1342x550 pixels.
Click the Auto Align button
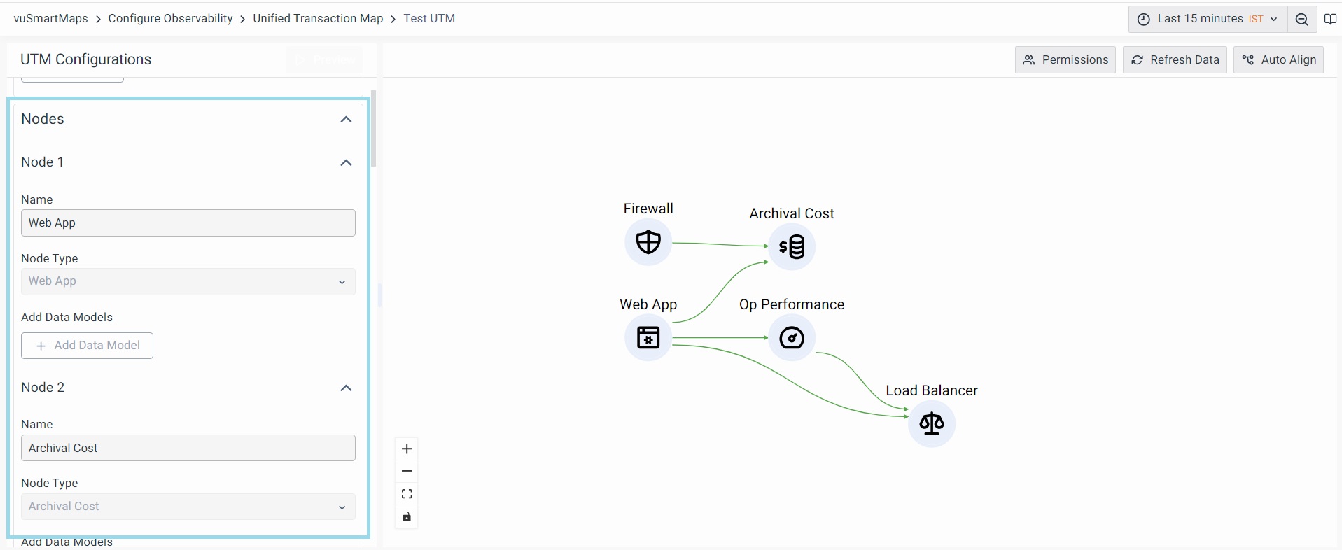click(1278, 60)
